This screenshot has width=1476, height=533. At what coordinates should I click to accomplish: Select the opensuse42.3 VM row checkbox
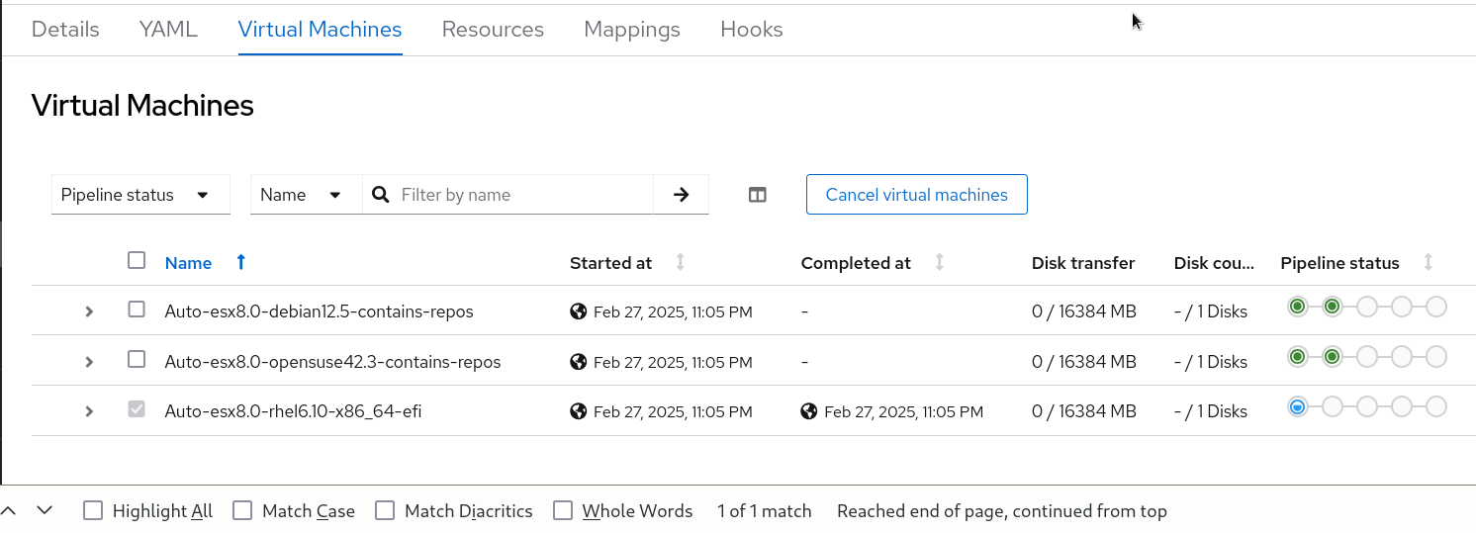(x=137, y=359)
